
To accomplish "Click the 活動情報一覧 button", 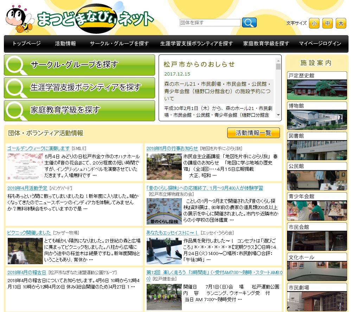I will (253, 133).
